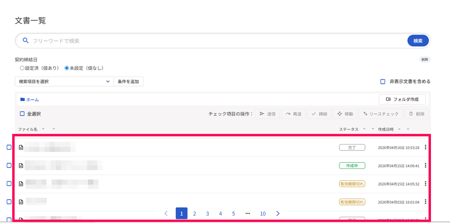The height and width of the screenshot is (223, 450).
Task: Sort ステータス ascending with up arrow
Action: 364,129
